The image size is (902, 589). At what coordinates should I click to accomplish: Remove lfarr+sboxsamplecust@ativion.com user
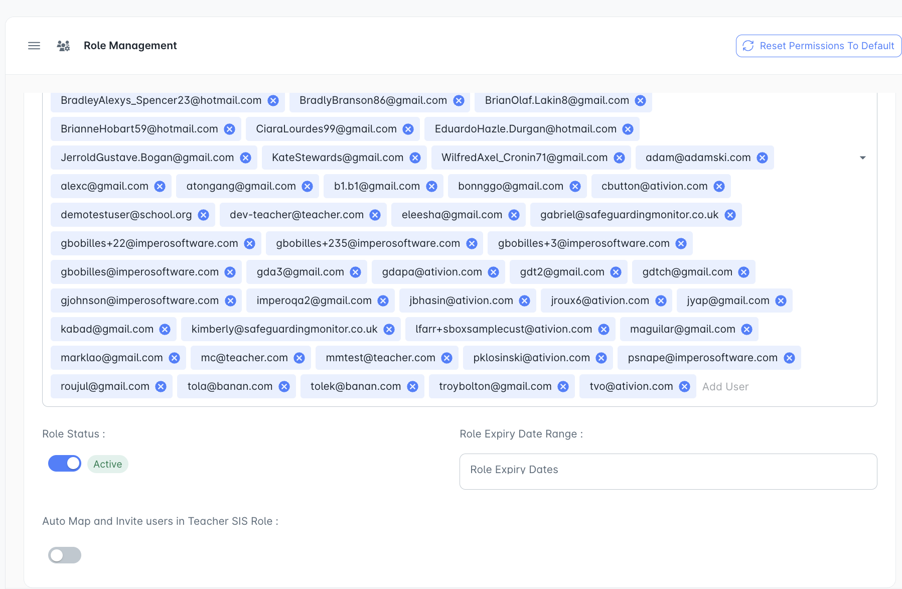coord(604,330)
